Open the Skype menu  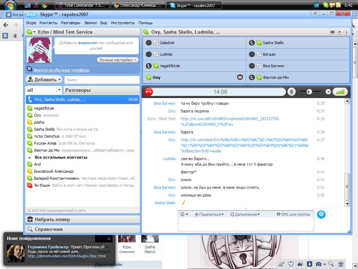pyautogui.click(x=31, y=23)
